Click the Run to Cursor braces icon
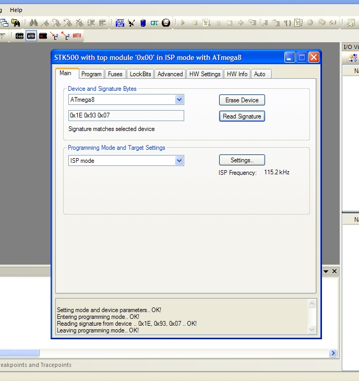359x381 pixels. click(288, 23)
